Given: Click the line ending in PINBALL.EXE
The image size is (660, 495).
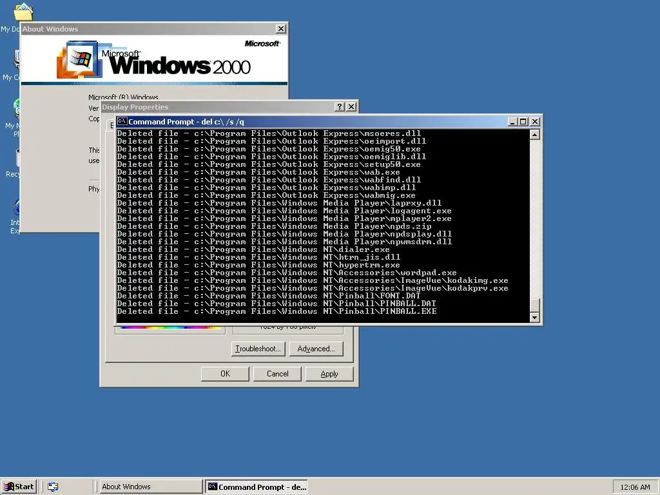Looking at the screenshot, I should click(277, 311).
